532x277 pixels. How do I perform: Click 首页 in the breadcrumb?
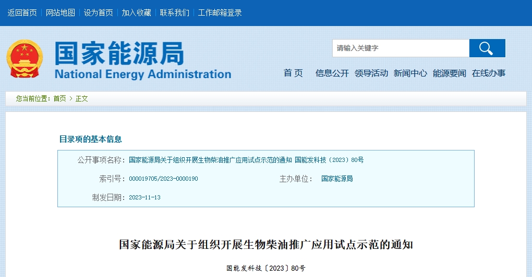pos(59,98)
